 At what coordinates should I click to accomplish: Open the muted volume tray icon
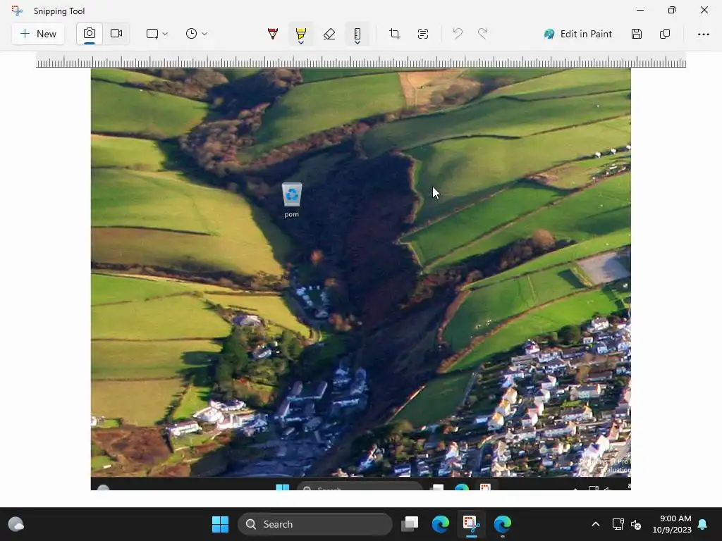tap(636, 524)
